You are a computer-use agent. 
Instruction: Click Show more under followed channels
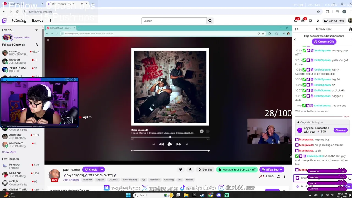tap(9, 152)
